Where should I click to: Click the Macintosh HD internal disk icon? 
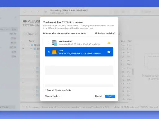tap(54, 43)
